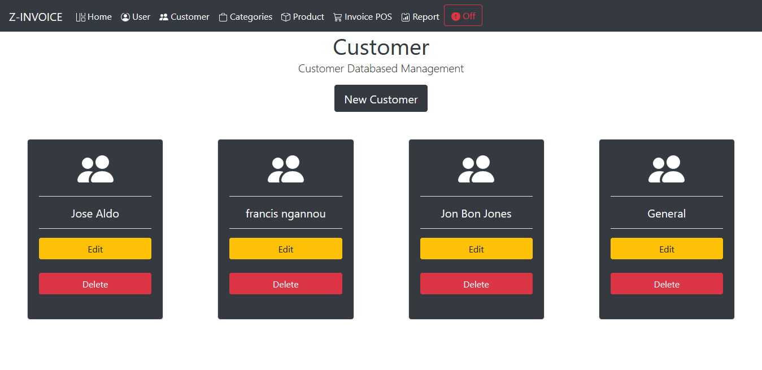Click the cart icon next to Invoice POS
Viewport: 762px width, 370px height.
(x=338, y=17)
